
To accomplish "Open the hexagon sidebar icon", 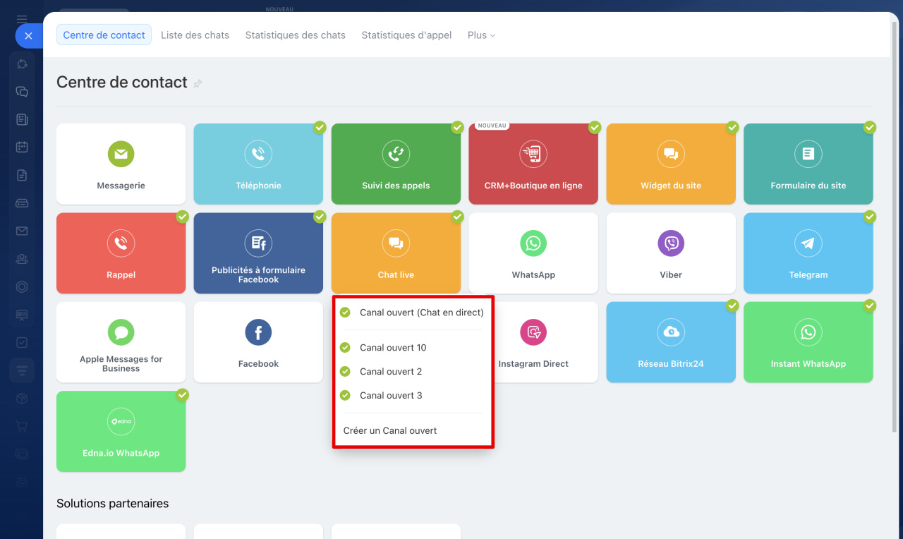I will 22,286.
